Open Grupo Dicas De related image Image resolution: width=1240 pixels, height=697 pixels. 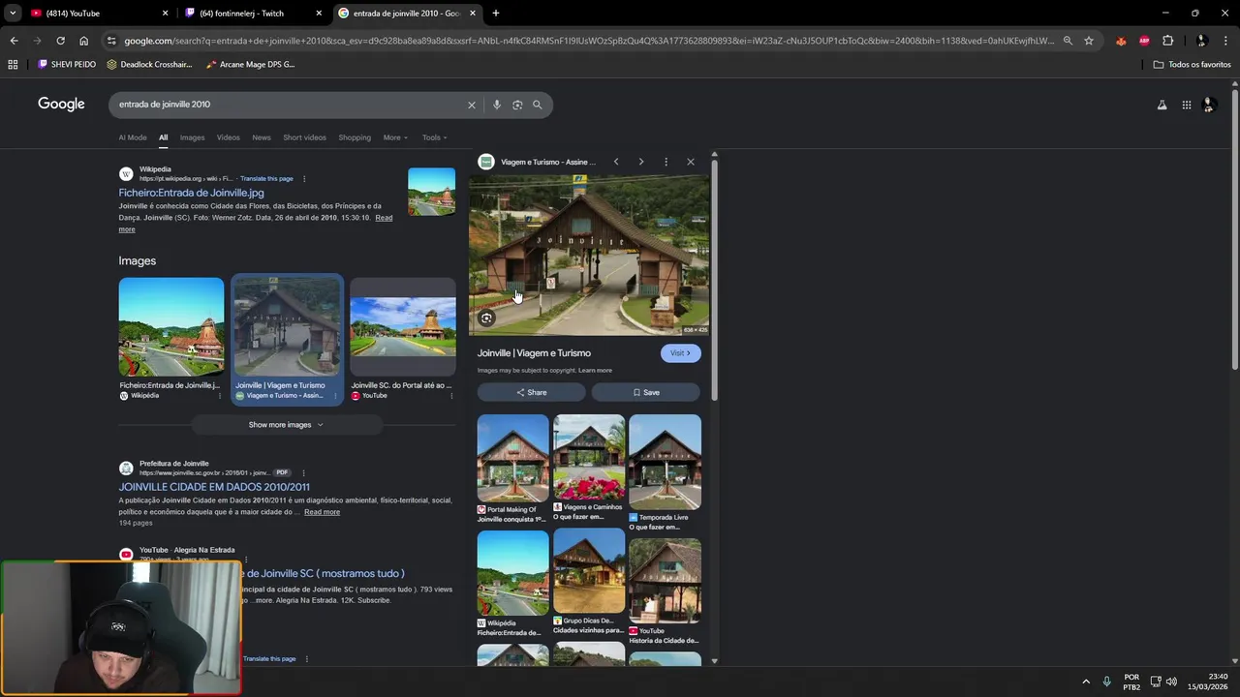[589, 571]
